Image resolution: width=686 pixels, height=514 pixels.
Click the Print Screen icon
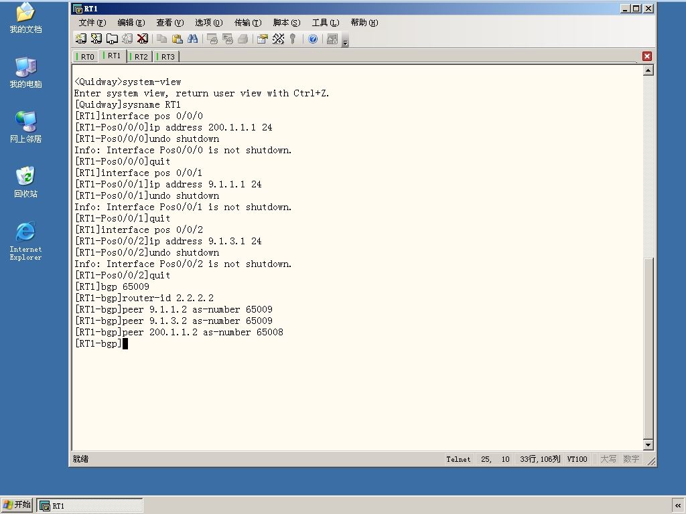[212, 39]
